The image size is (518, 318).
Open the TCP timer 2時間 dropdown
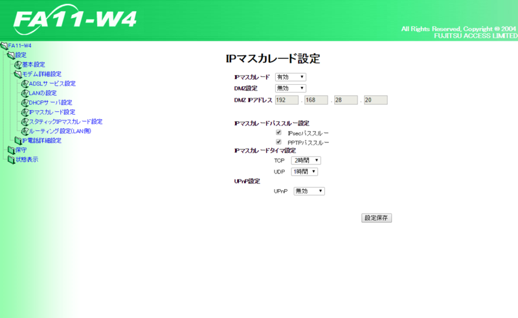pos(306,161)
